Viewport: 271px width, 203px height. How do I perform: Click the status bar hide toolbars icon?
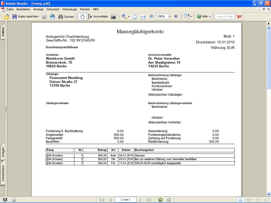point(13,200)
